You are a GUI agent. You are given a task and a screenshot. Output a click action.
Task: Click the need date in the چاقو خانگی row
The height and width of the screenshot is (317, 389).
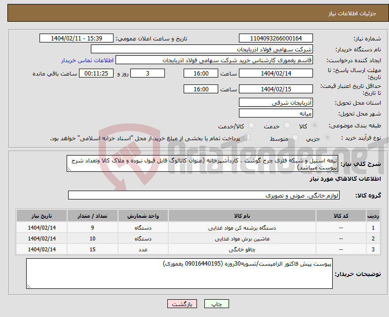pyautogui.click(x=41, y=249)
